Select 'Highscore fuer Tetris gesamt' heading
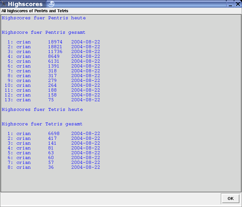Viewport: 242px width, 207px height. (x=42, y=124)
